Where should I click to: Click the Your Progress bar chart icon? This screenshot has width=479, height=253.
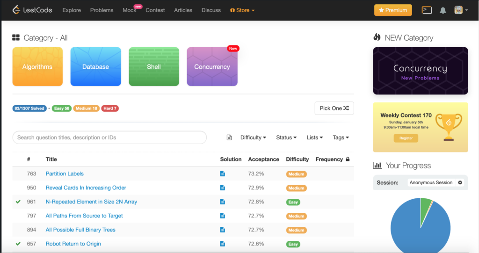(x=377, y=165)
